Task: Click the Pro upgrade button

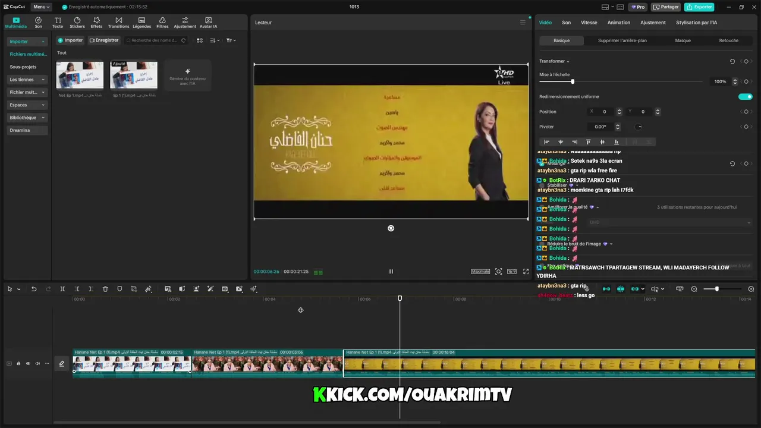Action: [639, 7]
